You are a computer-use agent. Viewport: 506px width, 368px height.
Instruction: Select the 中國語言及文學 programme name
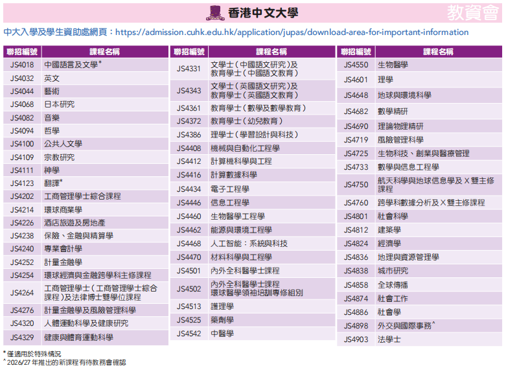click(73, 65)
